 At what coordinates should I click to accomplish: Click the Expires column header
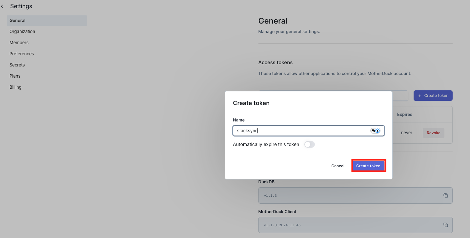pos(404,114)
